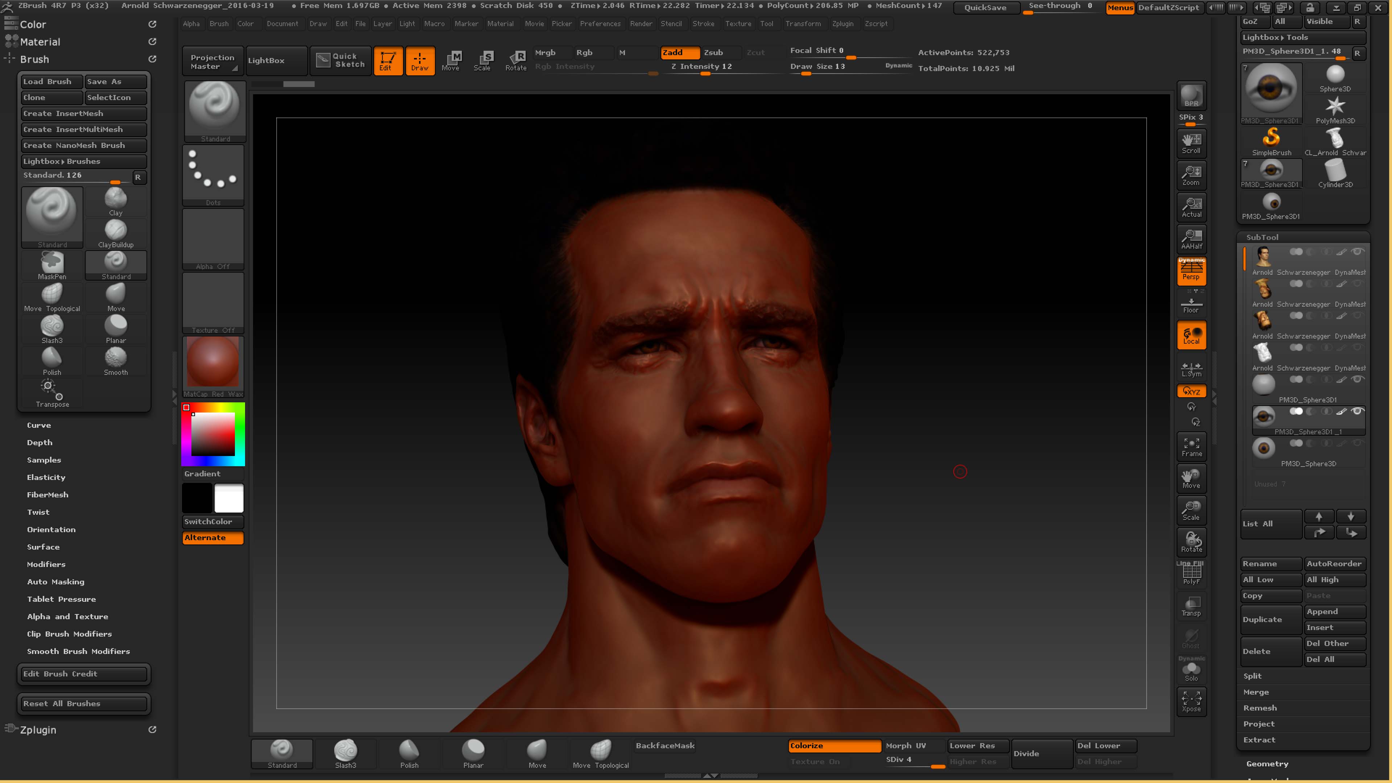Expand the Depth brush section
The width and height of the screenshot is (1392, 783).
click(40, 443)
